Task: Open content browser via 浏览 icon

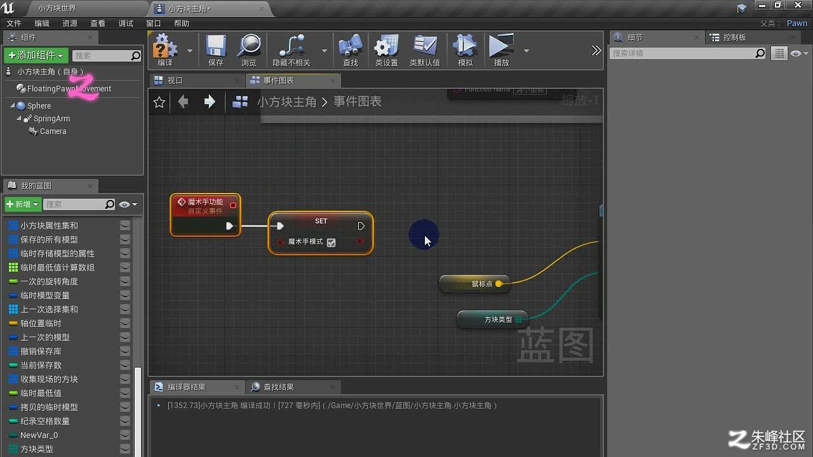Action: point(249,50)
